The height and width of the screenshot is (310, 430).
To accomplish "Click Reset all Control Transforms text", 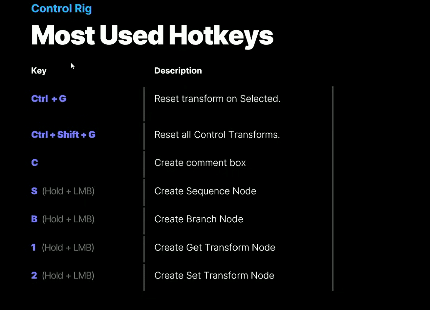I will [217, 135].
